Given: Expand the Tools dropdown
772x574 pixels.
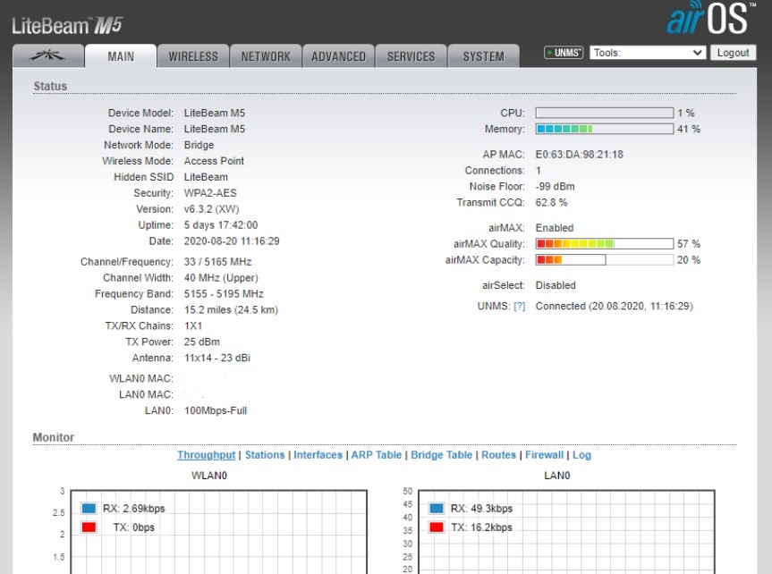Looking at the screenshot, I should (648, 53).
